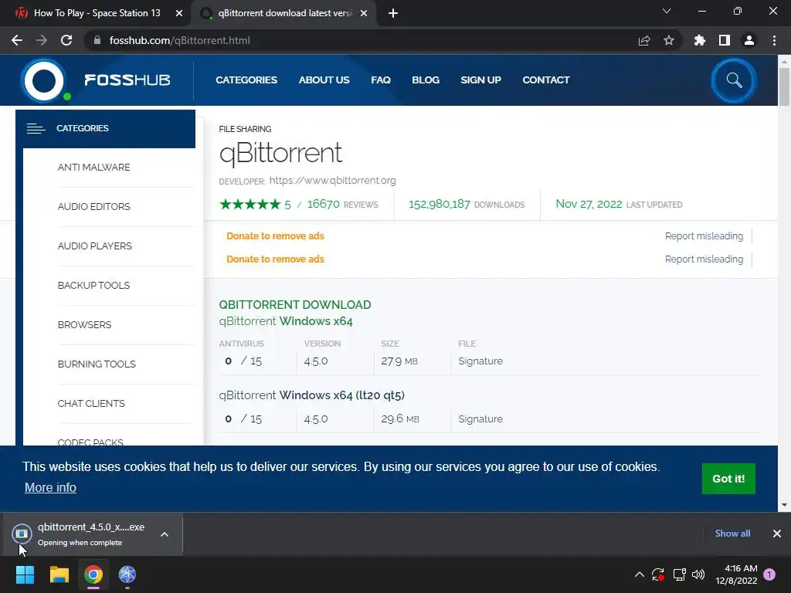The width and height of the screenshot is (791, 593).
Task: Go back with the browser back arrow
Action: 17,40
